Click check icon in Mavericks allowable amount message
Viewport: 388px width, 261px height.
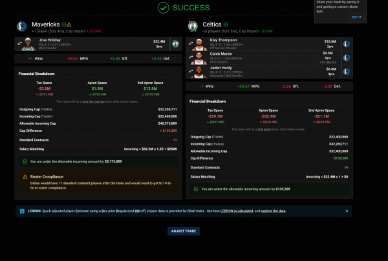[x=25, y=162]
